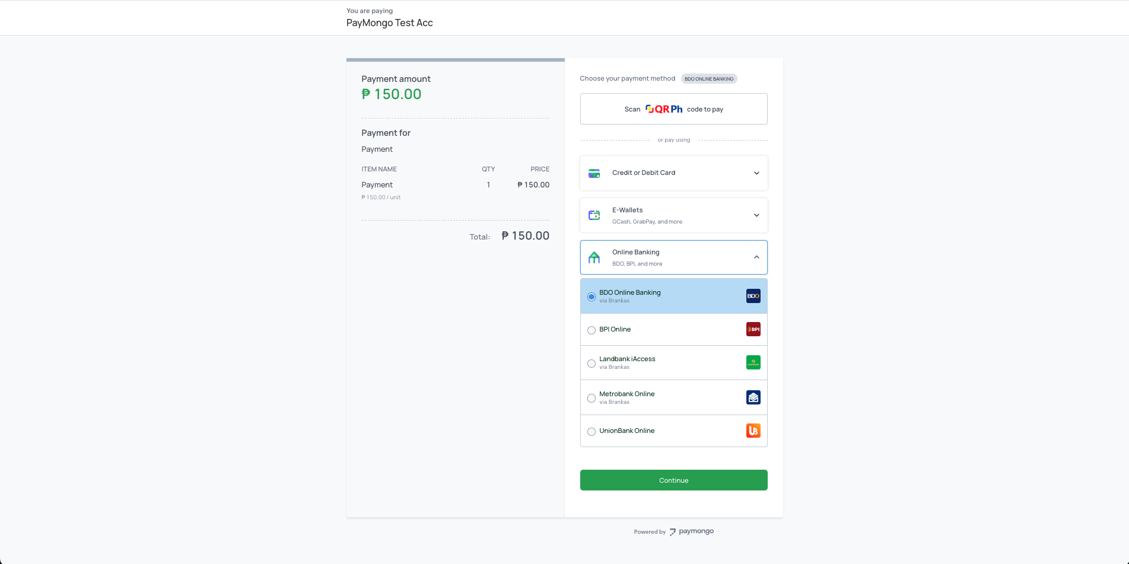Click BDO ONLINE BANKING selected badge

(709, 79)
